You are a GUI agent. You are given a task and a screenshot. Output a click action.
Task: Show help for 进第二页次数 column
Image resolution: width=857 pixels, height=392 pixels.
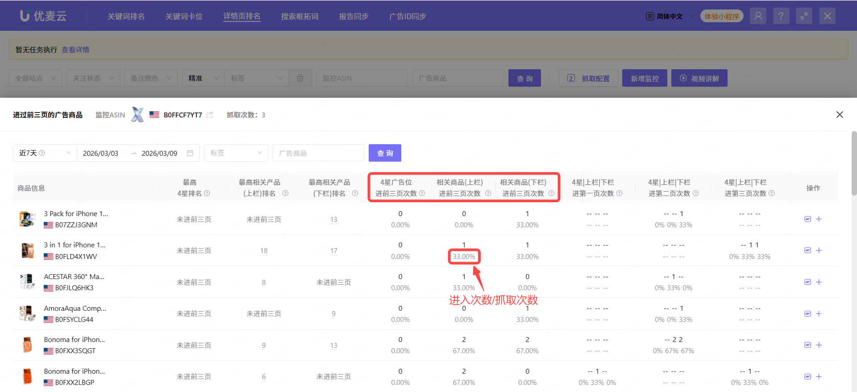point(695,193)
